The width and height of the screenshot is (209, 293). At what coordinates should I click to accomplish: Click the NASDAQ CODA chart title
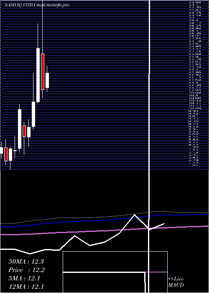click(37, 5)
